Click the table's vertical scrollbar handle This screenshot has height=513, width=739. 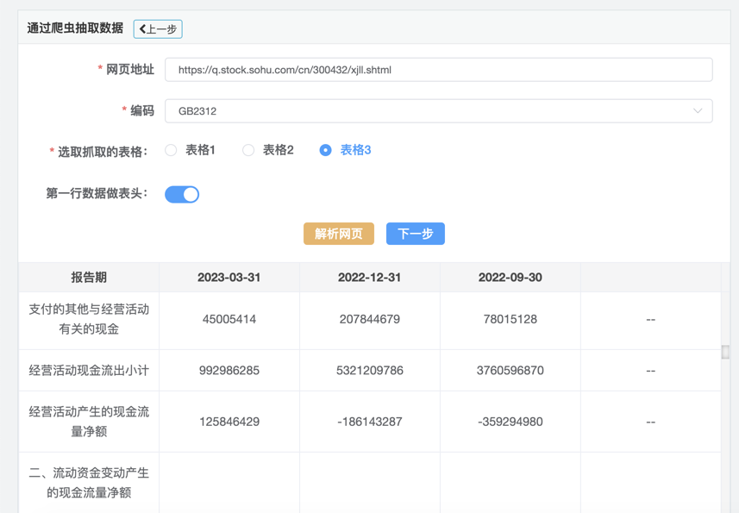pos(725,352)
